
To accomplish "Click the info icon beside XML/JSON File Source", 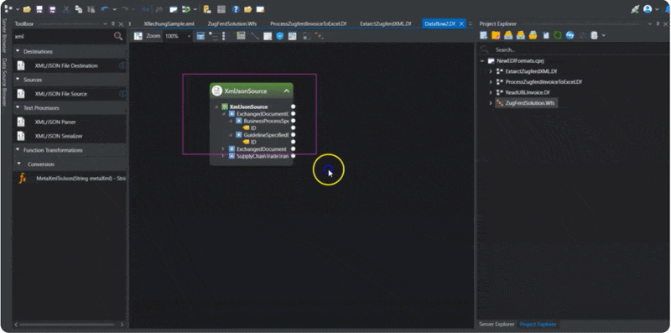I will [122, 94].
